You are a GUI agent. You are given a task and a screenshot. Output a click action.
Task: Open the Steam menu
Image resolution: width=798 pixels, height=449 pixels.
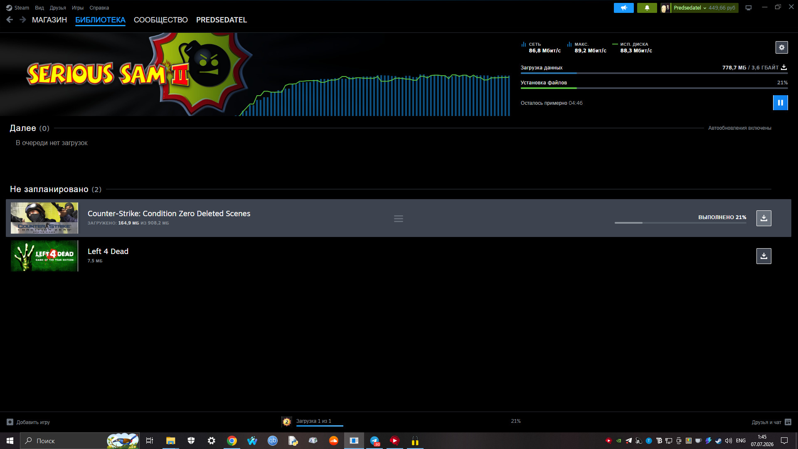coord(17,8)
